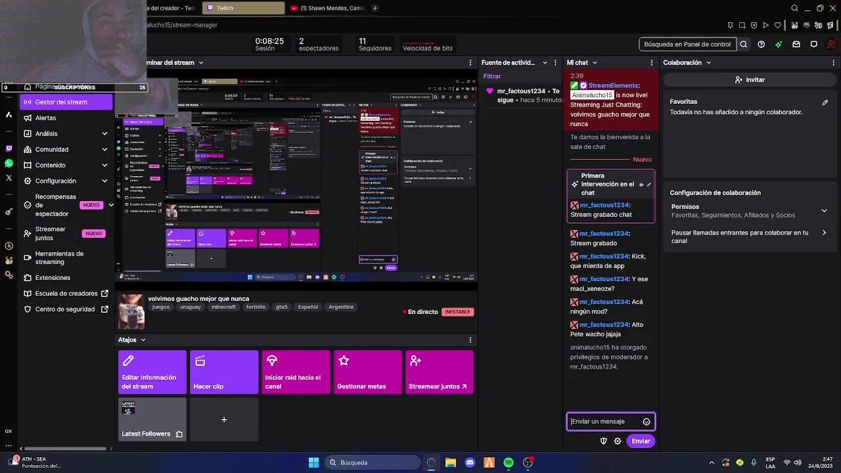Click the Streamear juntos shortcut tile

click(440, 372)
